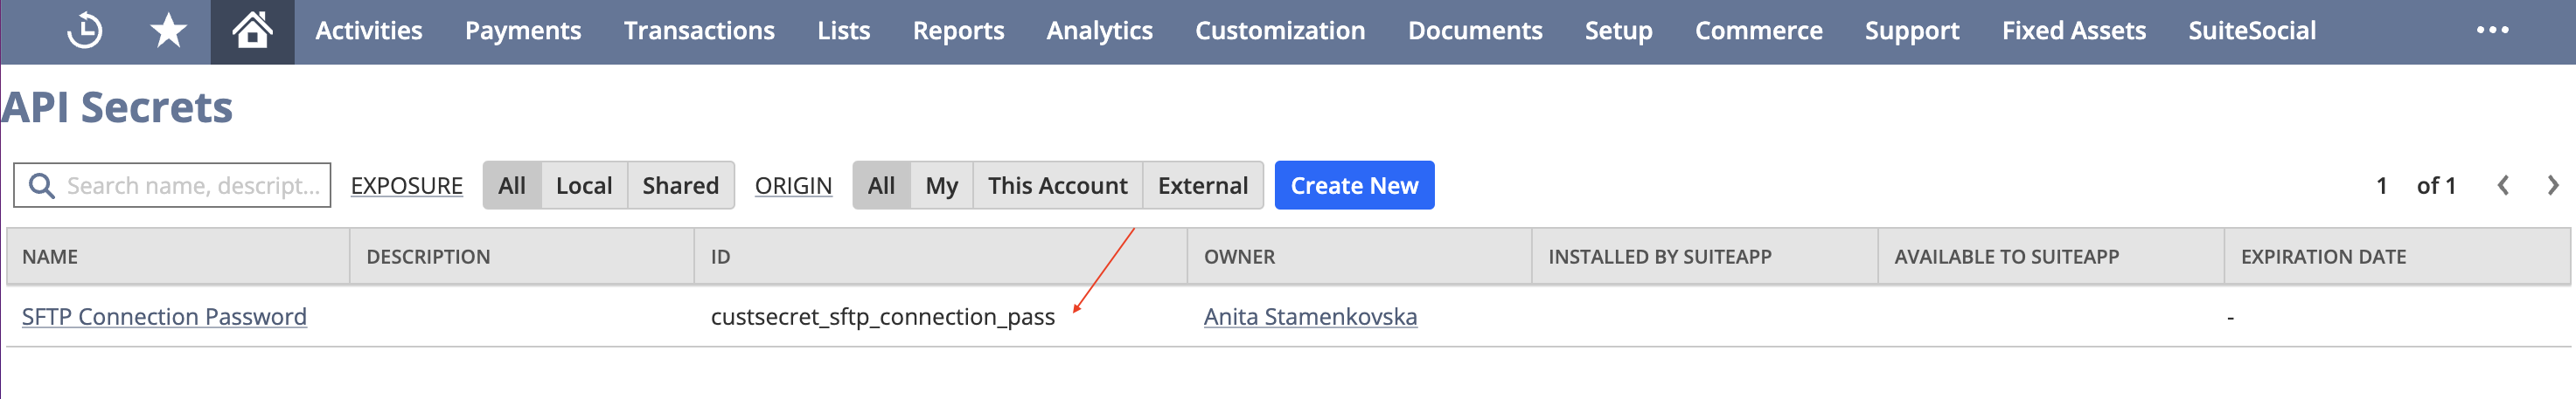Open the more menus ellipsis
Image resolution: width=2576 pixels, height=399 pixels.
click(x=2492, y=30)
